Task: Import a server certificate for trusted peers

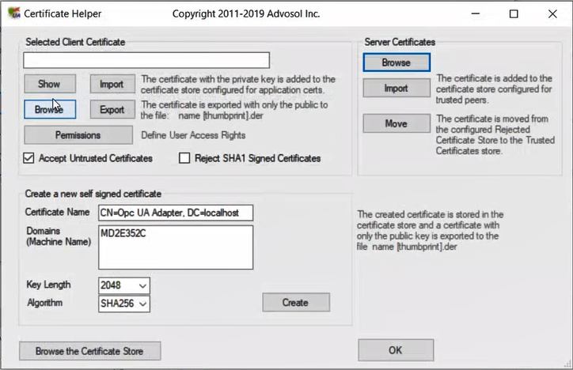Action: 397,89
